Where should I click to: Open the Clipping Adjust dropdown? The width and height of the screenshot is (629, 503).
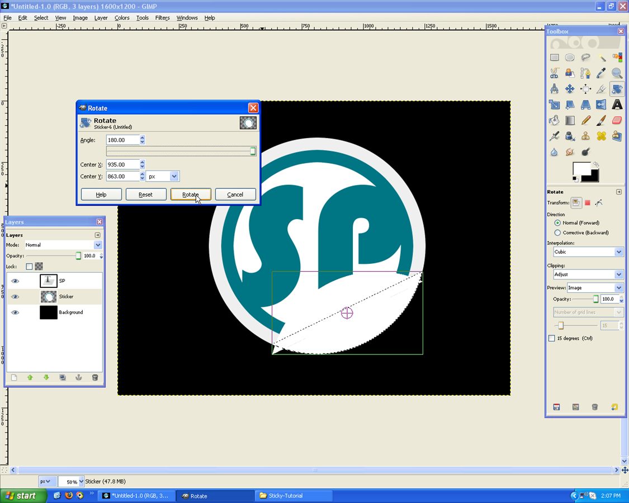coord(588,274)
